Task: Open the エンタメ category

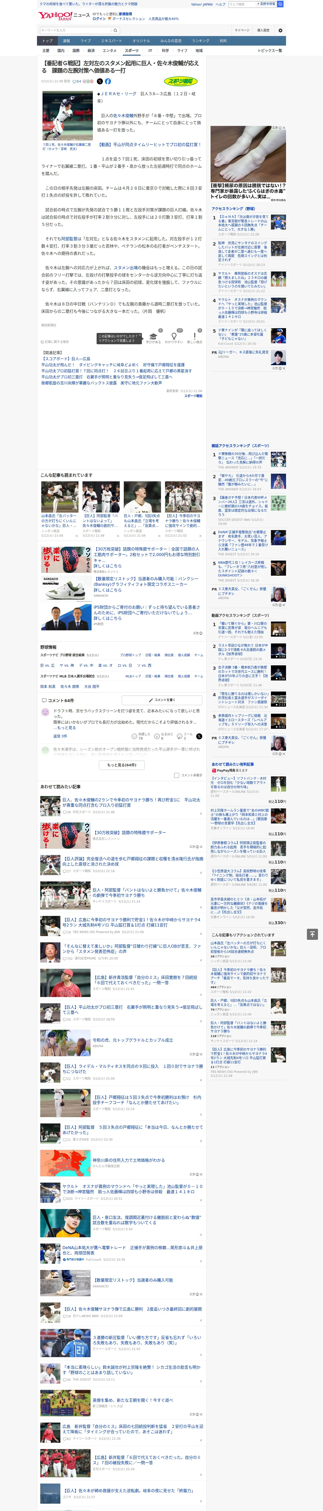Action: coord(110,50)
